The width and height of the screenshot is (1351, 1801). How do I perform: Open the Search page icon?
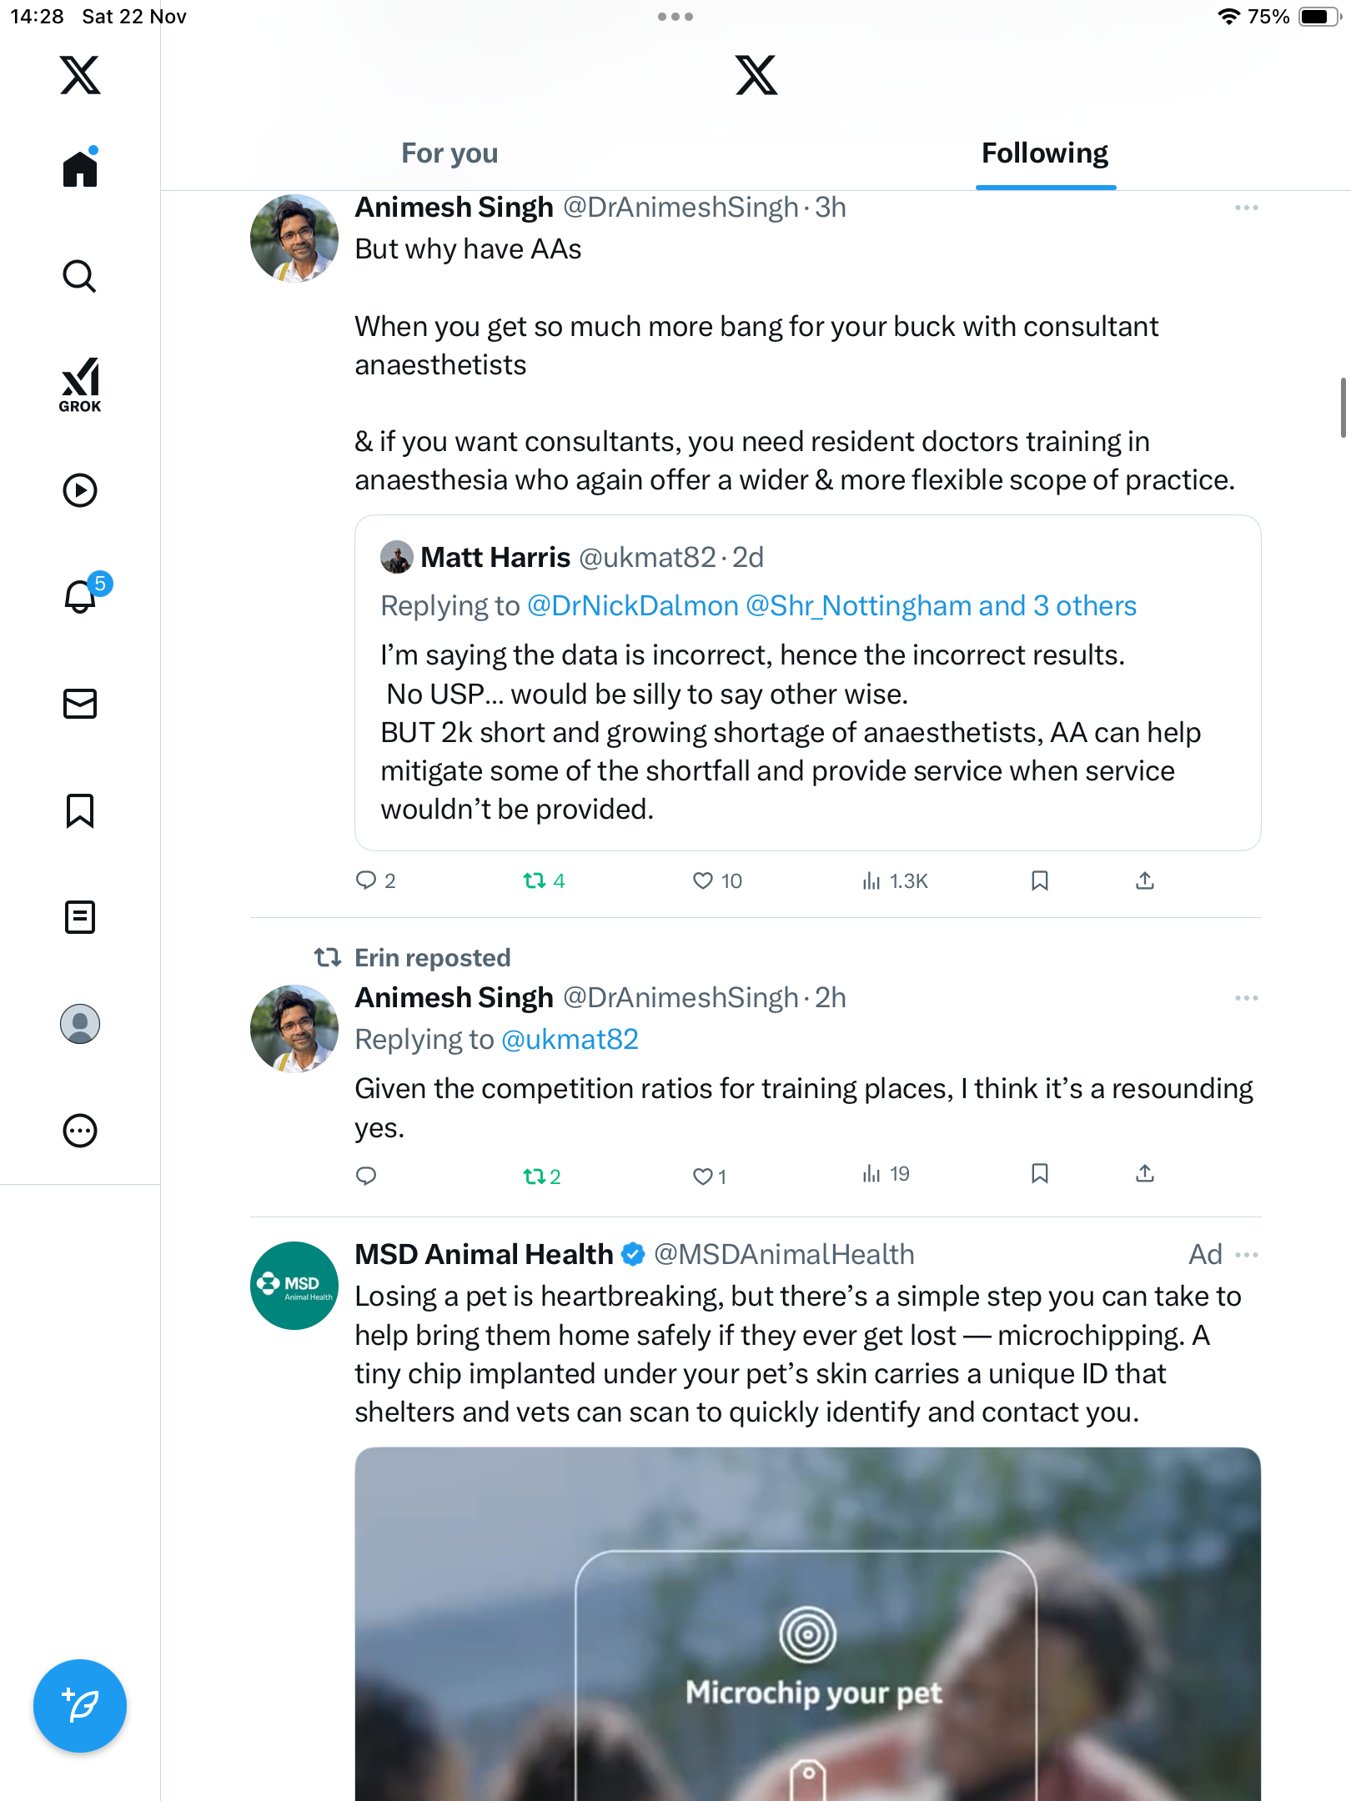click(x=80, y=277)
